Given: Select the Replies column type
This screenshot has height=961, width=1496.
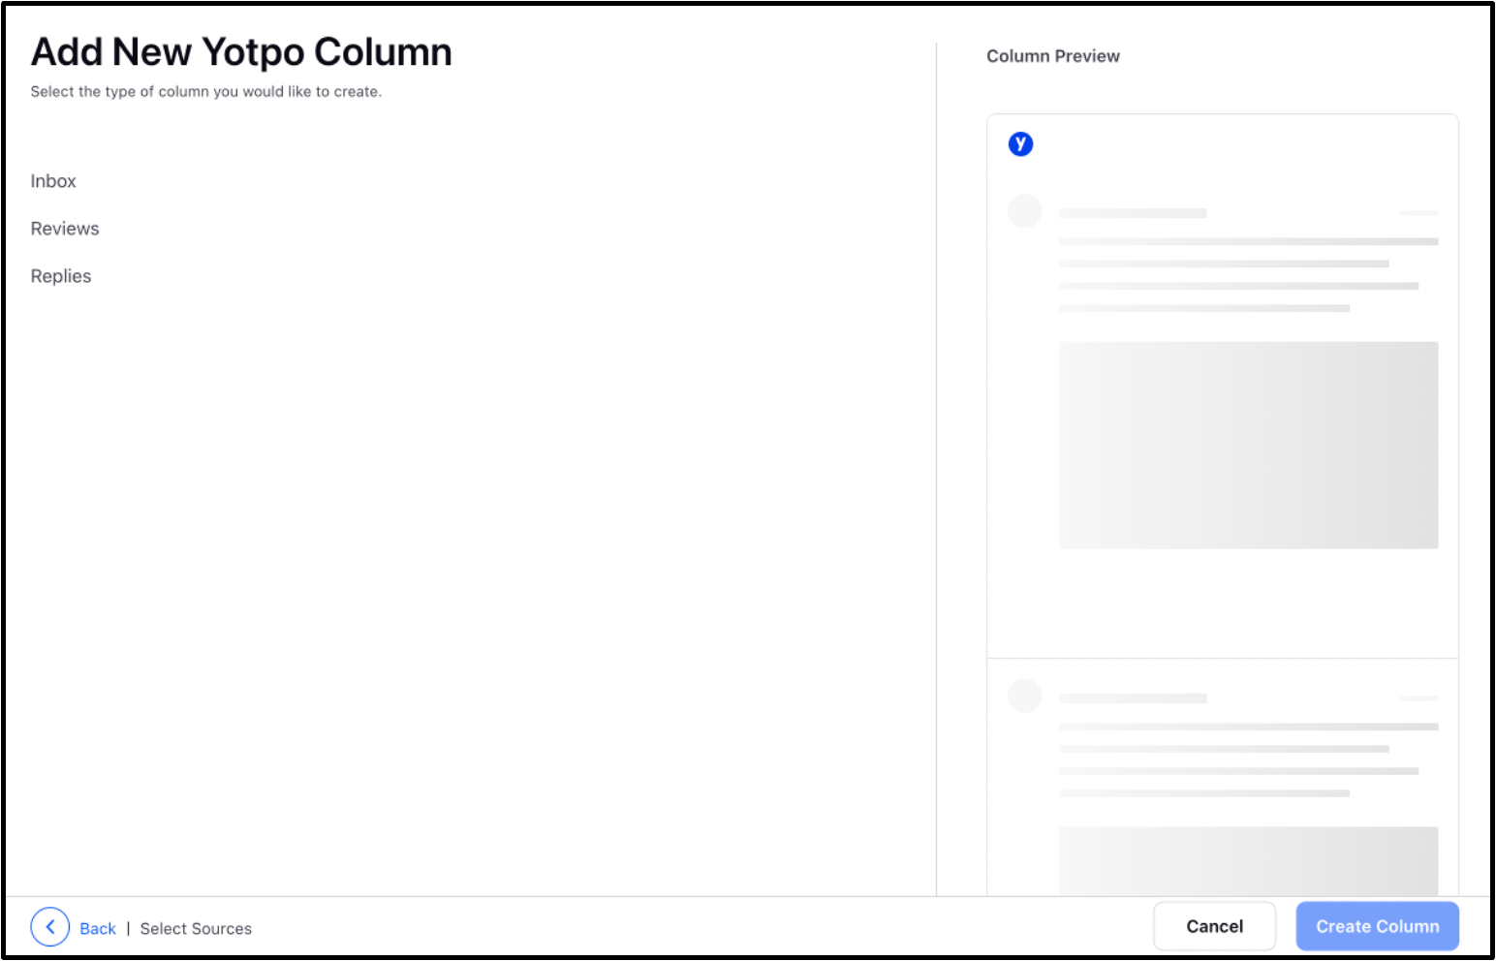Looking at the screenshot, I should (61, 276).
